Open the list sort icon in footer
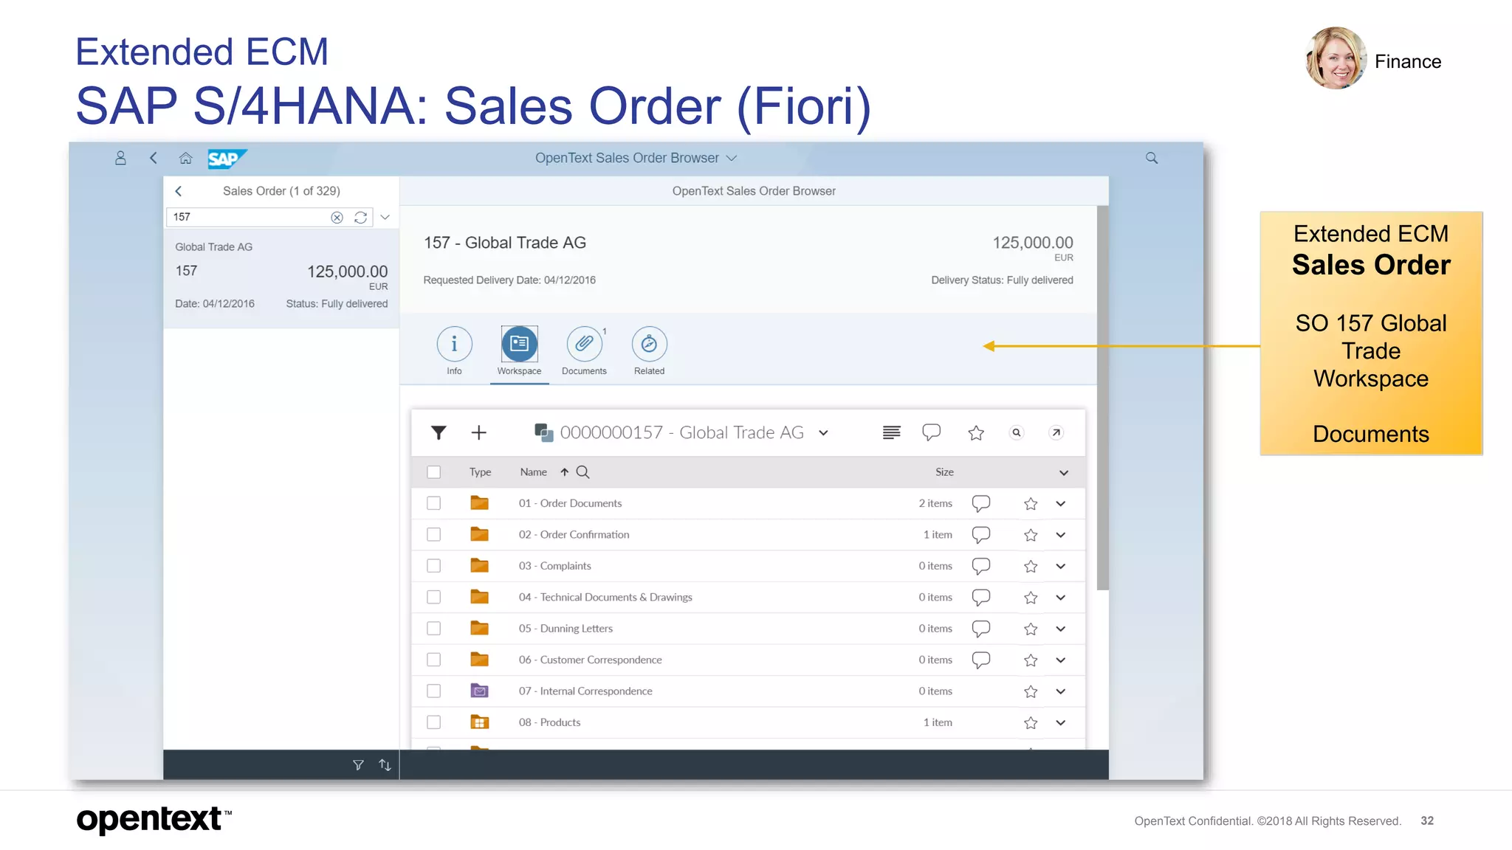The width and height of the screenshot is (1512, 850). tap(385, 765)
